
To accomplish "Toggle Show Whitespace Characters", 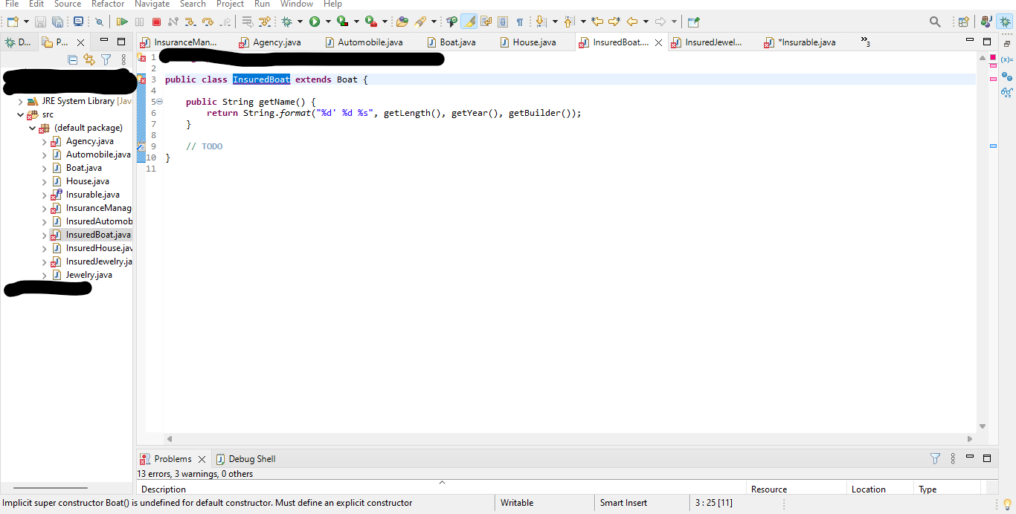I will coord(520,22).
